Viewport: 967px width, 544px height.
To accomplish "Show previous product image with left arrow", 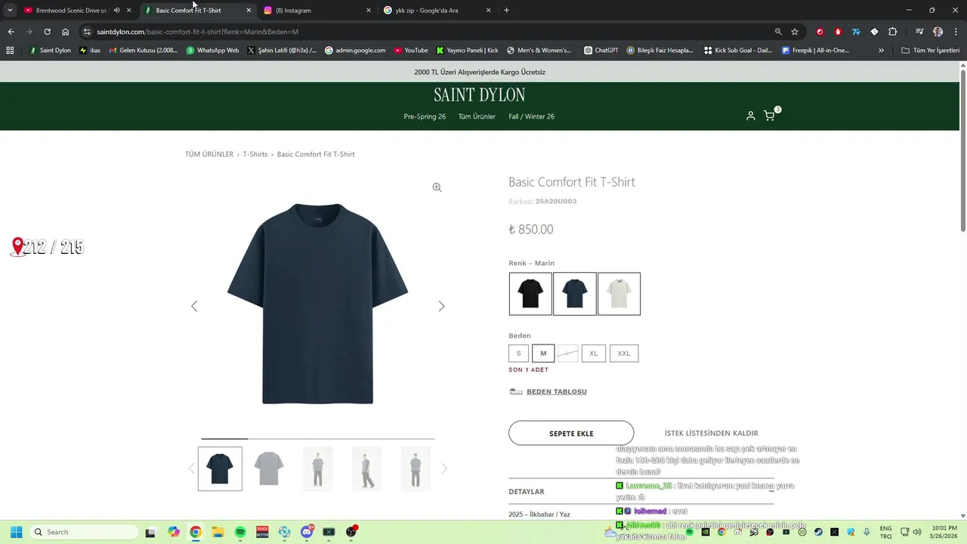I will click(194, 306).
